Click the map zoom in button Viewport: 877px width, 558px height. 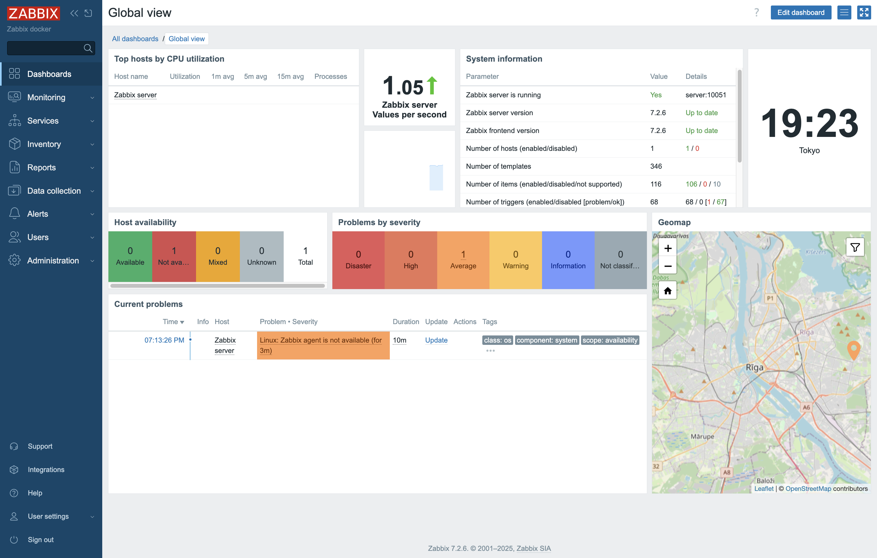pos(668,248)
